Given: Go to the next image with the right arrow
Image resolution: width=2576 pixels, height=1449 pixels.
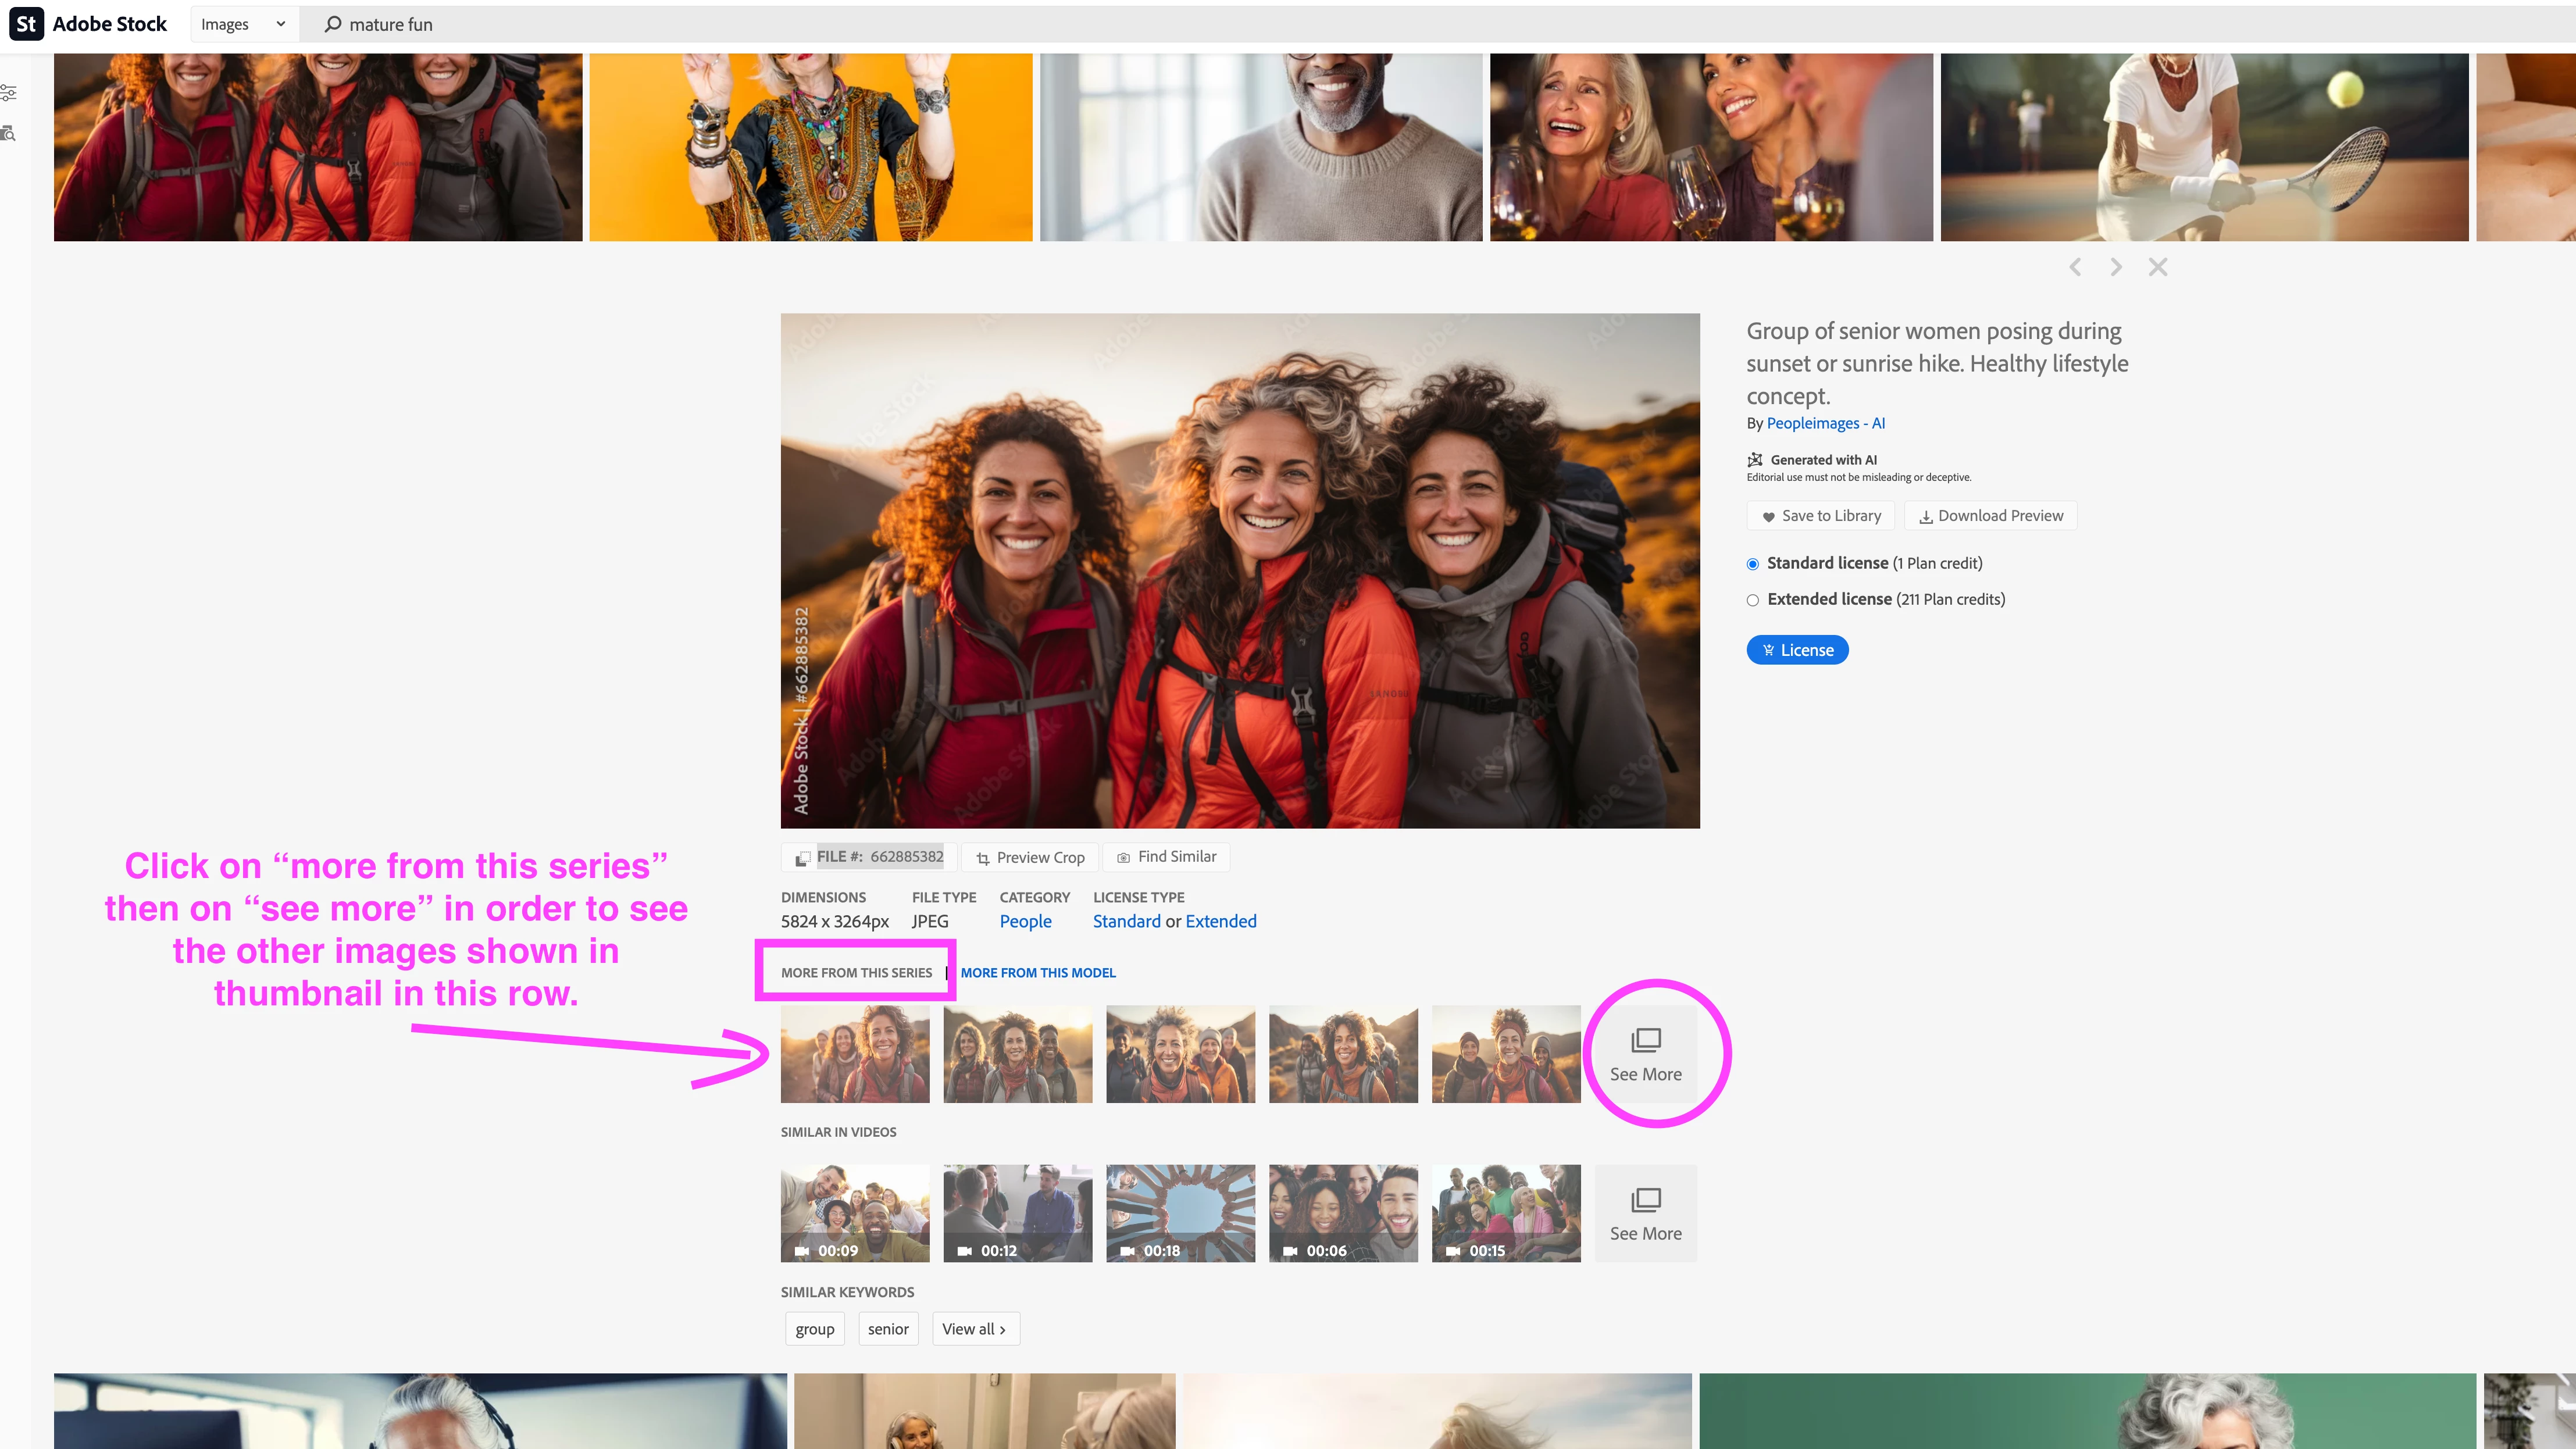Looking at the screenshot, I should (x=2116, y=267).
